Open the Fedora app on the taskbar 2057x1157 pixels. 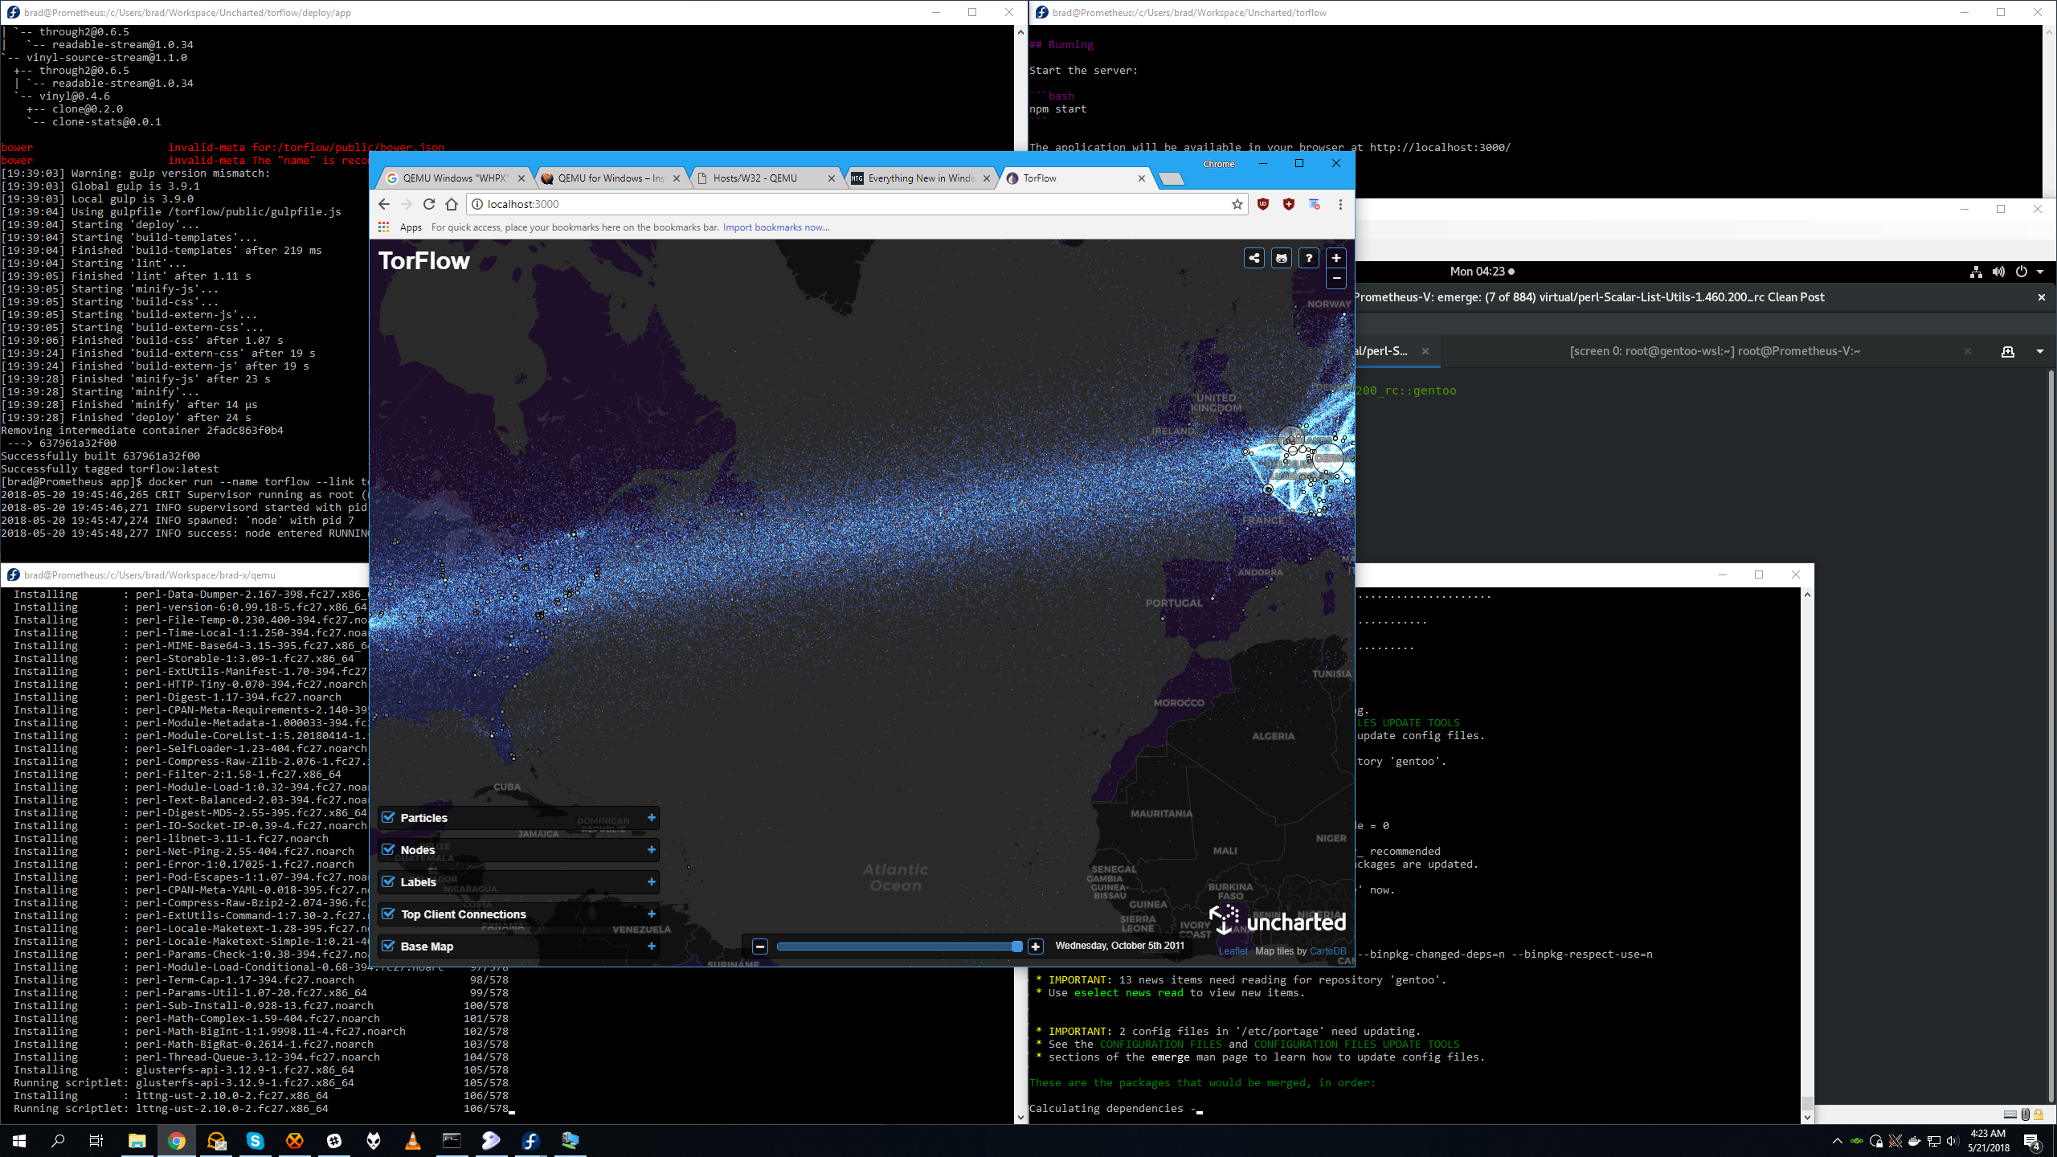[x=530, y=1141]
